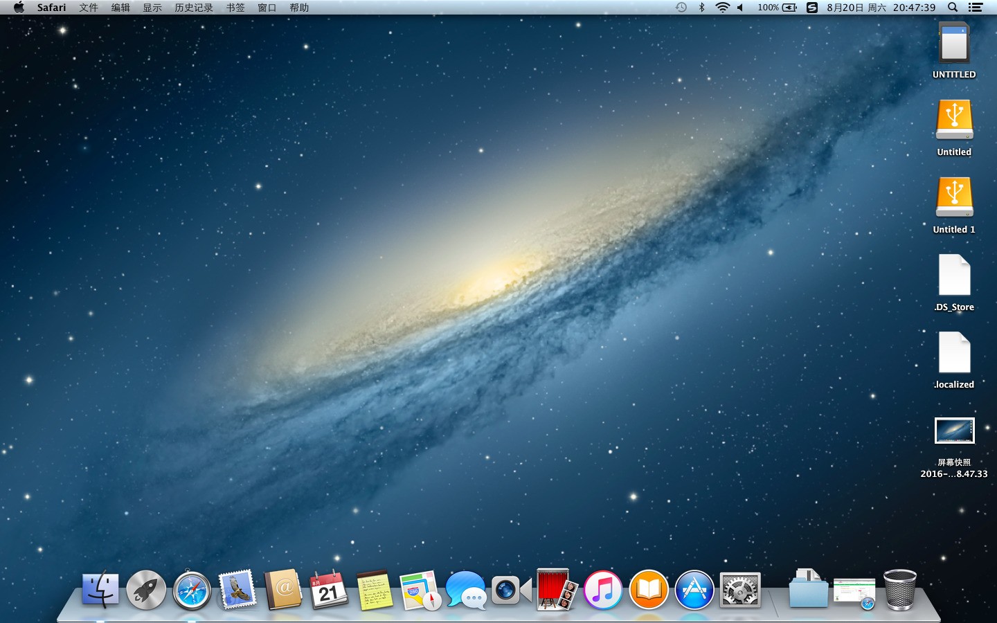Screen dimensions: 997x623
Task: Open Calendar icon showing 21
Action: 329,590
